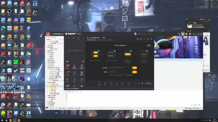The height and width of the screenshot is (122, 218).
Task: Open the Dota 2 desktop shortcut
Action: [10, 97]
